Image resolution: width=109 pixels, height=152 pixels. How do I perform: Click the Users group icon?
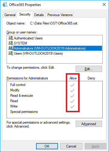point(11,53)
